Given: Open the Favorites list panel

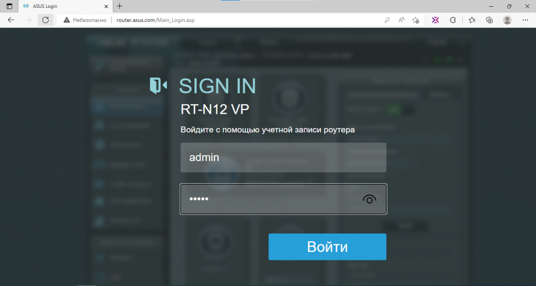Looking at the screenshot, I should pyautogui.click(x=472, y=20).
